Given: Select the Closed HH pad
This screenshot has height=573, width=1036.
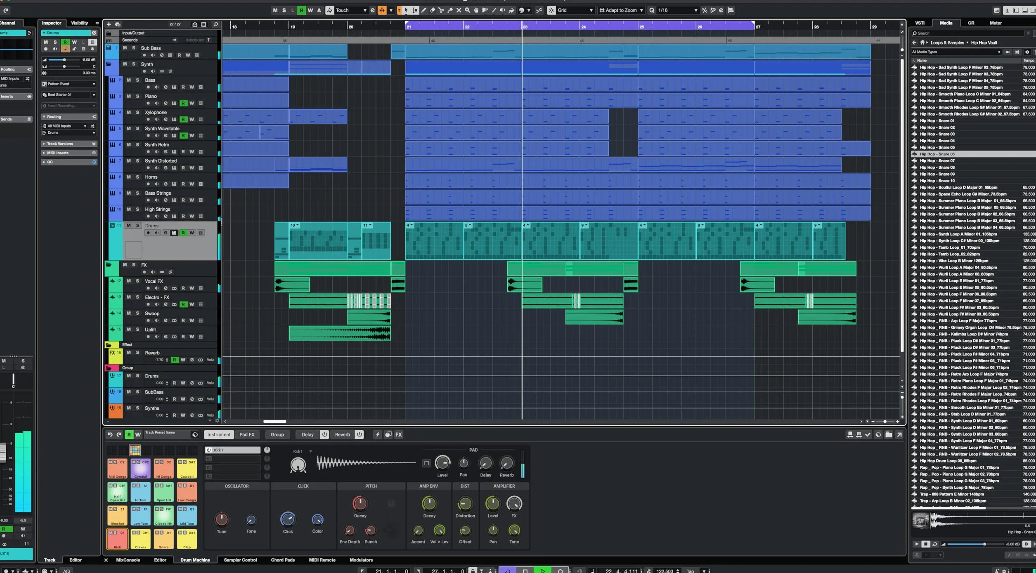Looking at the screenshot, I should 163,516.
